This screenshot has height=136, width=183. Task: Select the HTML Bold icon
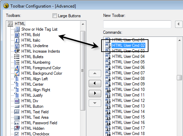(x=17, y=35)
